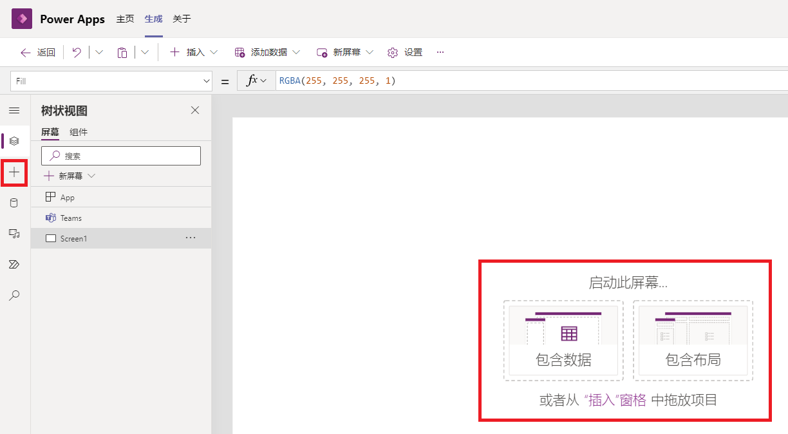This screenshot has height=434, width=788.
Task: Select the App tree item
Action: 121,197
